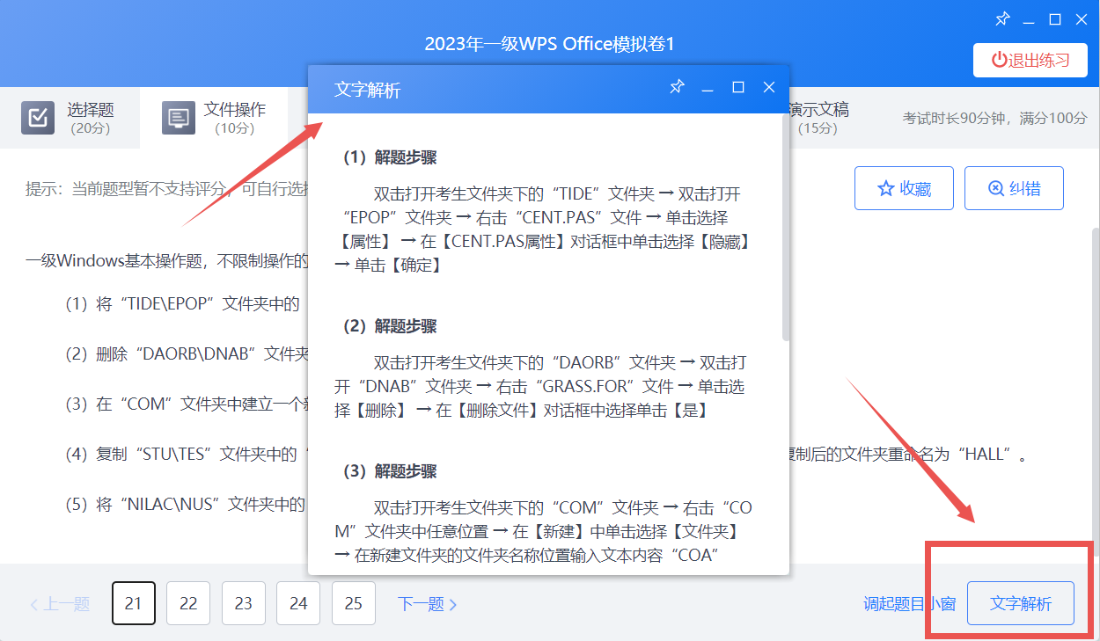This screenshot has height=641, width=1100.
Task: Click the 文件操作 monitor icon
Action: (179, 118)
